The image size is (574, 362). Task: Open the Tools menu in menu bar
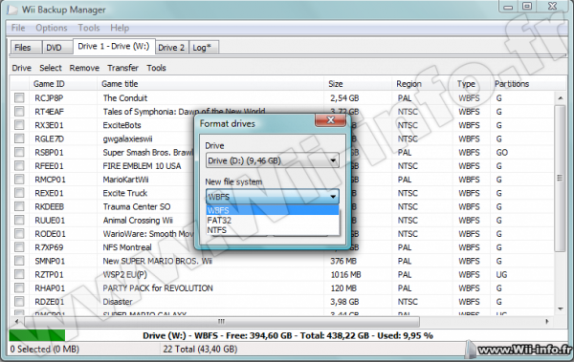tap(89, 28)
